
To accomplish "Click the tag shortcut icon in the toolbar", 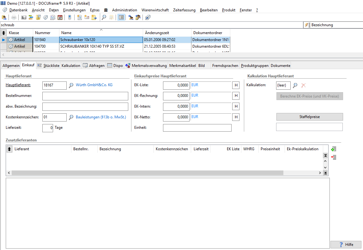I will point(148,17).
